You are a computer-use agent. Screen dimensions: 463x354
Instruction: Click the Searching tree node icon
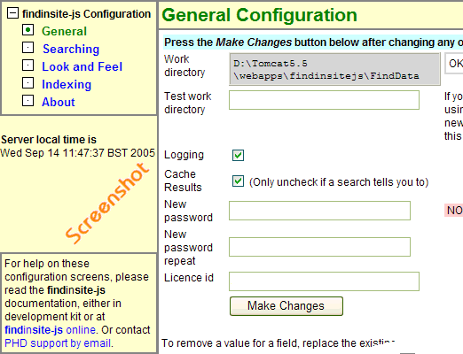[x=27, y=48]
